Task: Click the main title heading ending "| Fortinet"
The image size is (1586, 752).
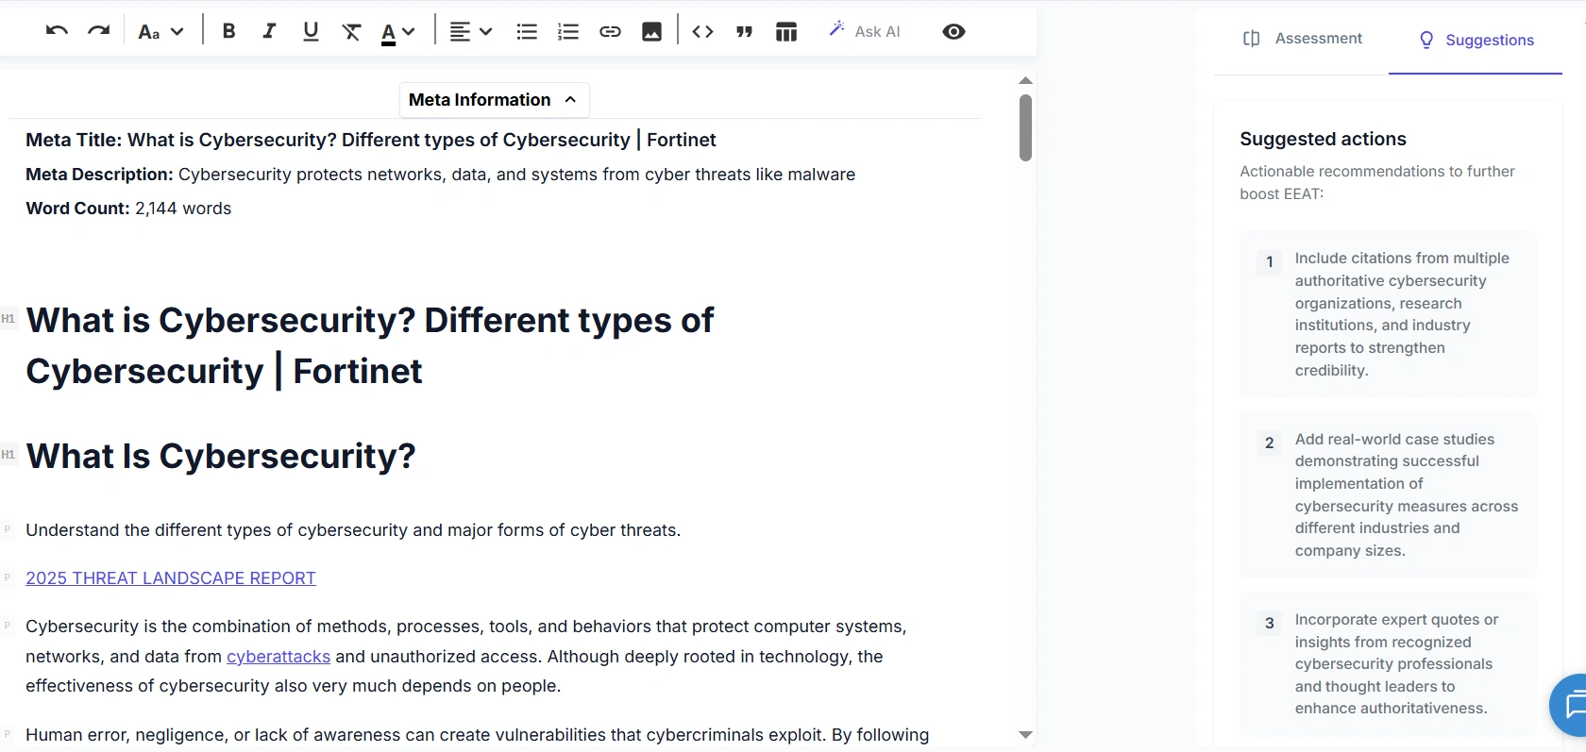Action: 370,345
